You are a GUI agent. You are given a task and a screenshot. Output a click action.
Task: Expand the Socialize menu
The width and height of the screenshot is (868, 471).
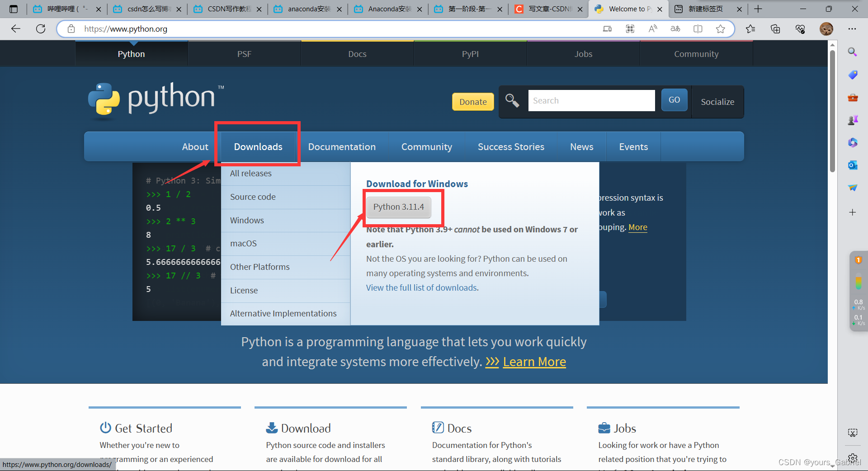coord(717,102)
